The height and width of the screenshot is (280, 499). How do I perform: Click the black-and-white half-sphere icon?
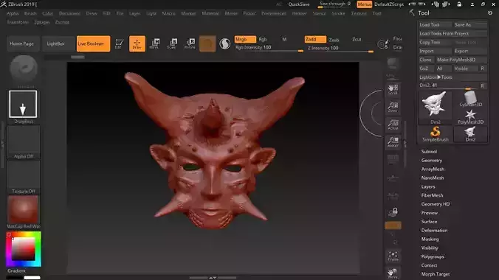click(224, 43)
